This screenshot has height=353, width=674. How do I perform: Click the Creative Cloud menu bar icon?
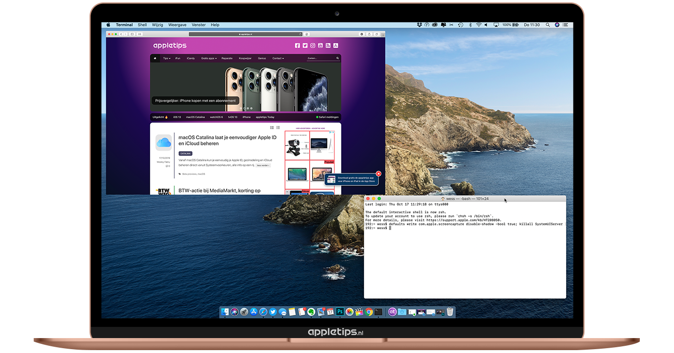[x=435, y=25]
